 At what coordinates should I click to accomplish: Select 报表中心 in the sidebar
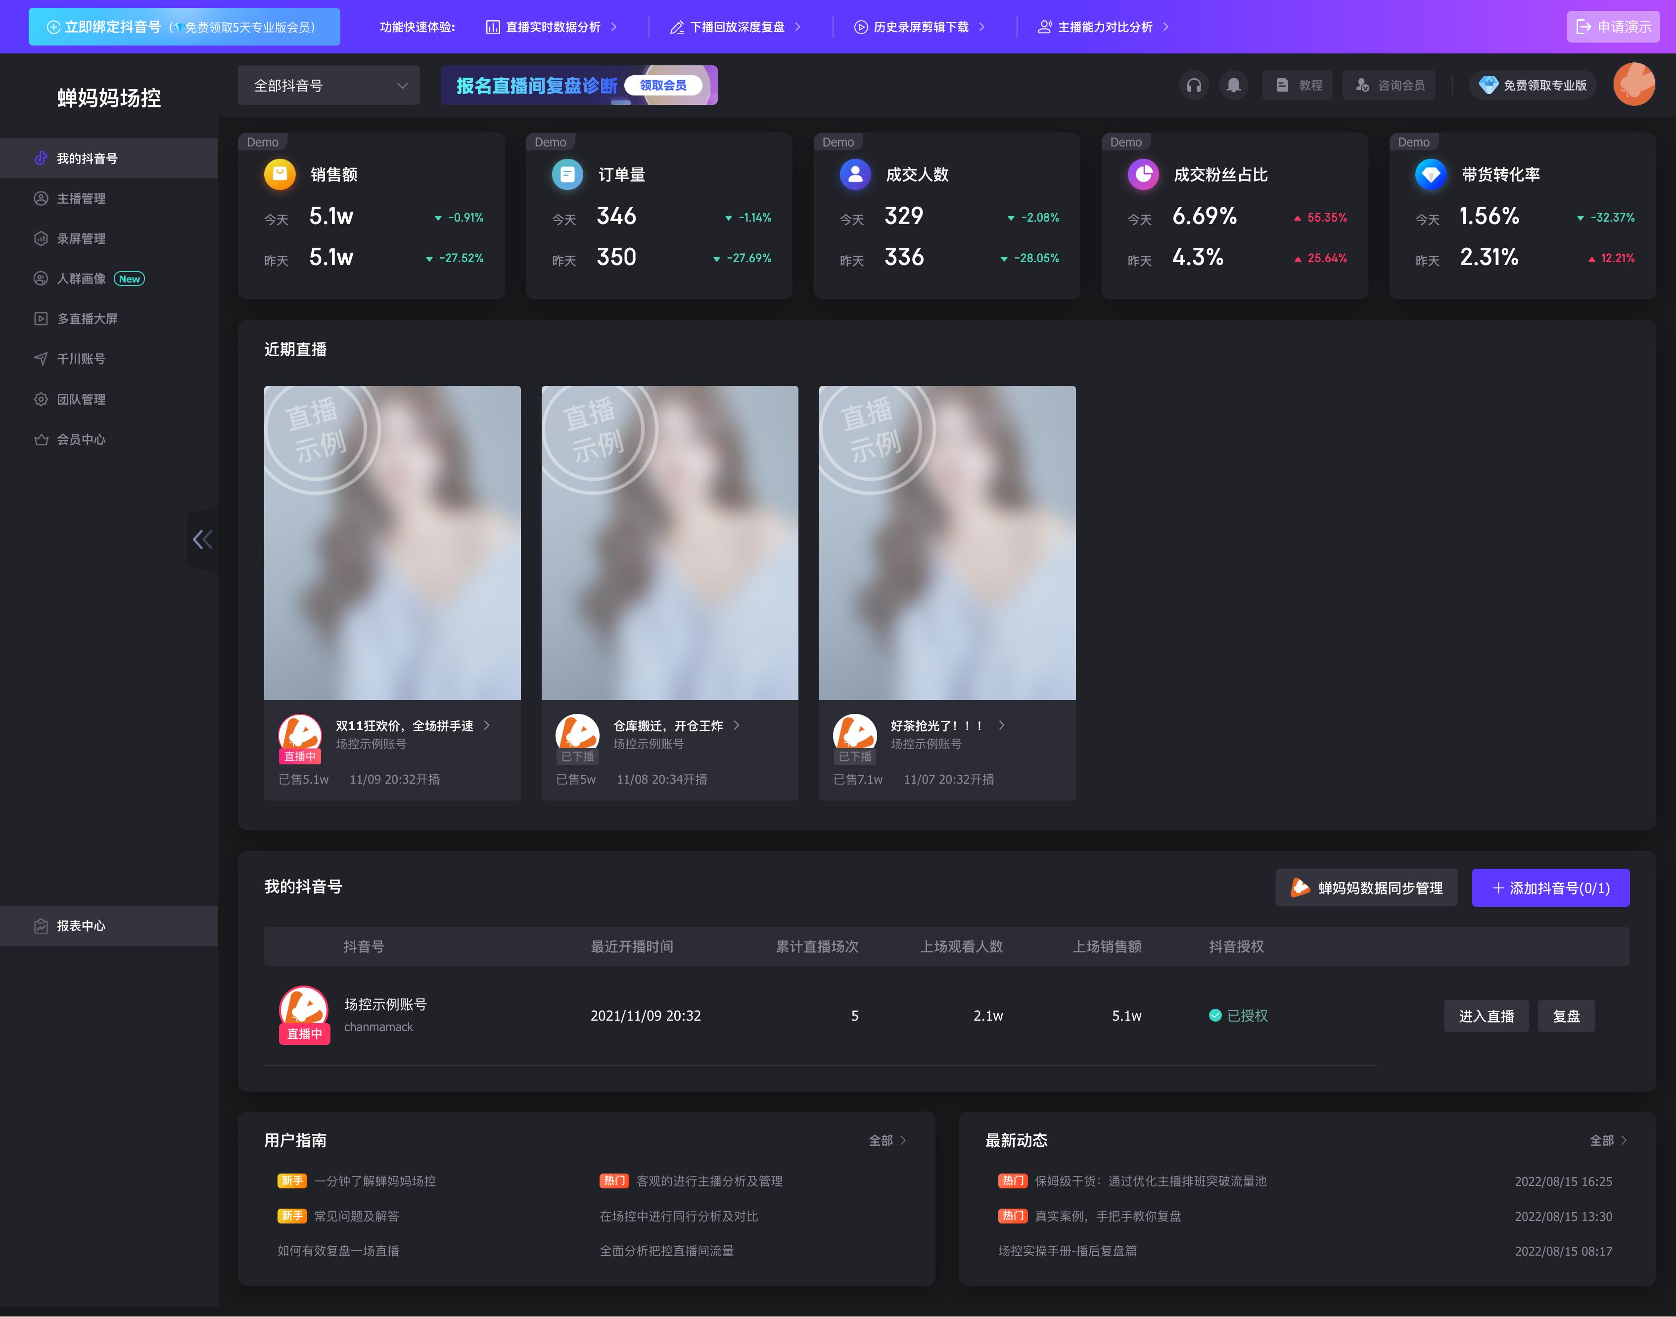(x=81, y=926)
